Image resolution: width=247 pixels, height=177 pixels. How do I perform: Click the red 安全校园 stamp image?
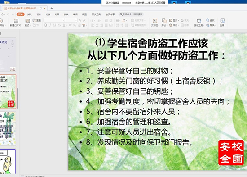231,153
